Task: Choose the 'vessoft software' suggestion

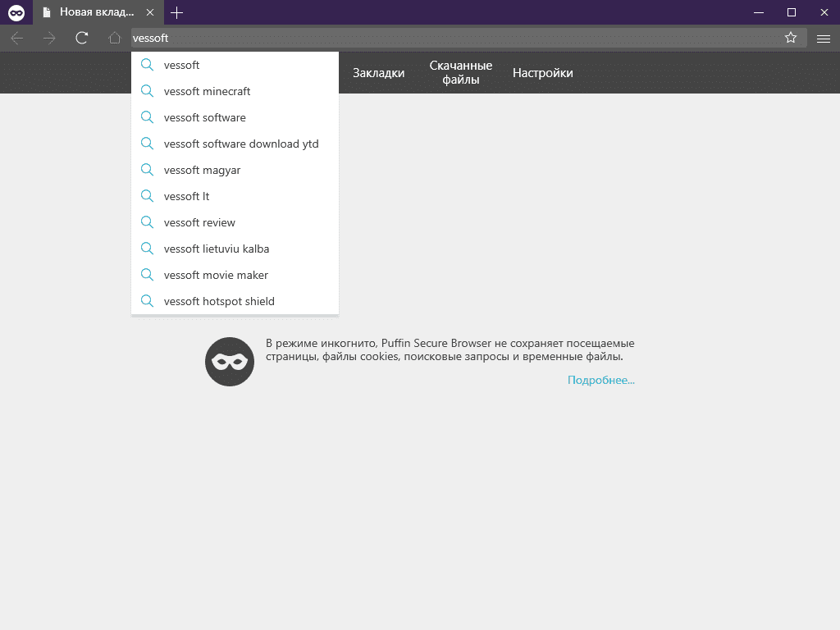Action: [235, 117]
